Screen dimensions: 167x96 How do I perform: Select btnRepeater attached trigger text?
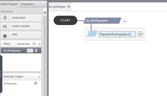coord(10,83)
